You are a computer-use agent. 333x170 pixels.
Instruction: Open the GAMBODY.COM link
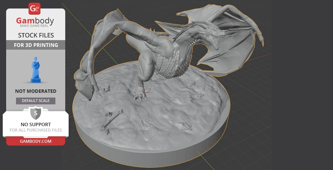click(x=36, y=141)
